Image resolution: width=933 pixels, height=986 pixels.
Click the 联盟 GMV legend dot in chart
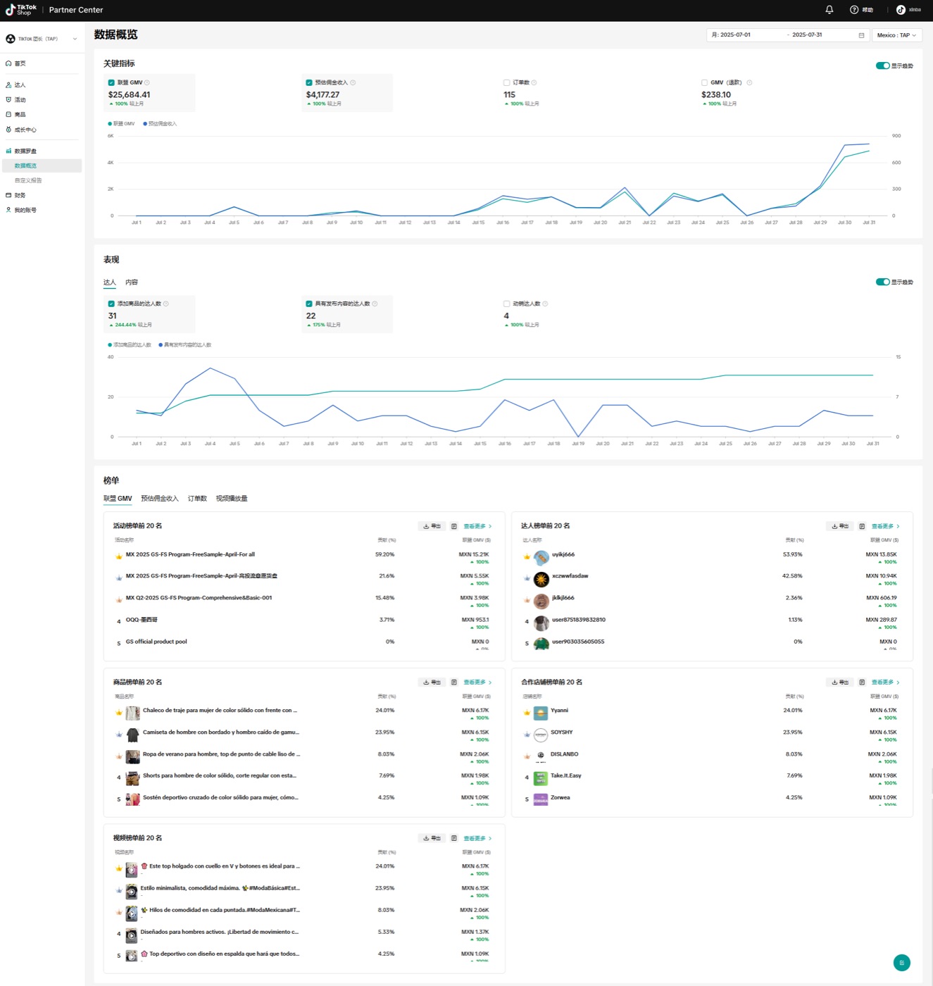[110, 123]
